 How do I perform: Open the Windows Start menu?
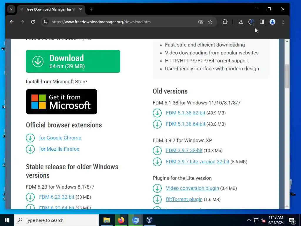pyautogui.click(x=7, y=220)
